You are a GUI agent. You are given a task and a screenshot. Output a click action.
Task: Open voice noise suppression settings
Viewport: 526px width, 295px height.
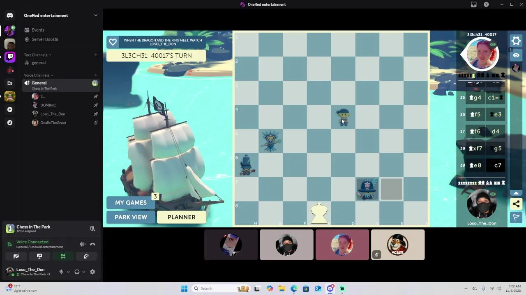(x=83, y=244)
